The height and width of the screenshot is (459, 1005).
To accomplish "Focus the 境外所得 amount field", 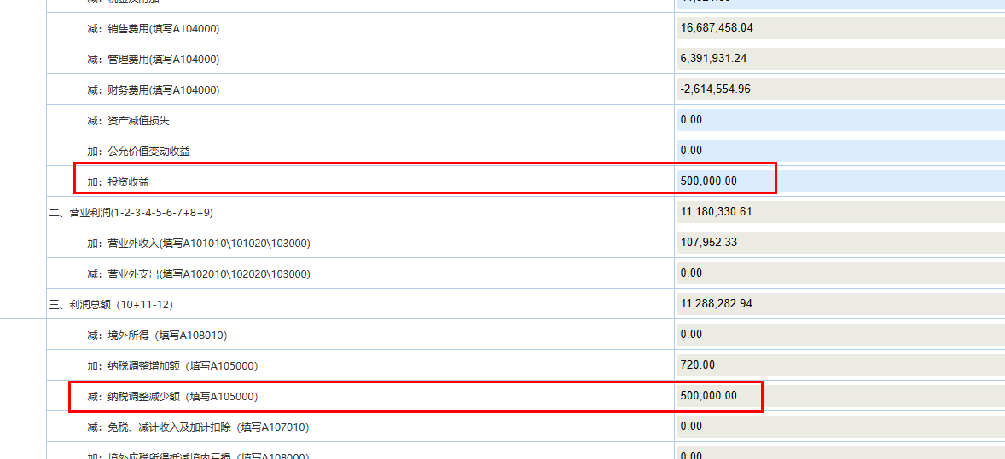I will pyautogui.click(x=840, y=335).
